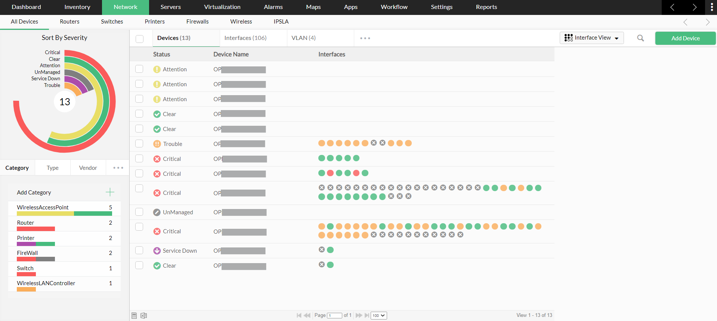Select the Trouble device row checkbox
Screen dimensions: 717x321
click(x=139, y=144)
